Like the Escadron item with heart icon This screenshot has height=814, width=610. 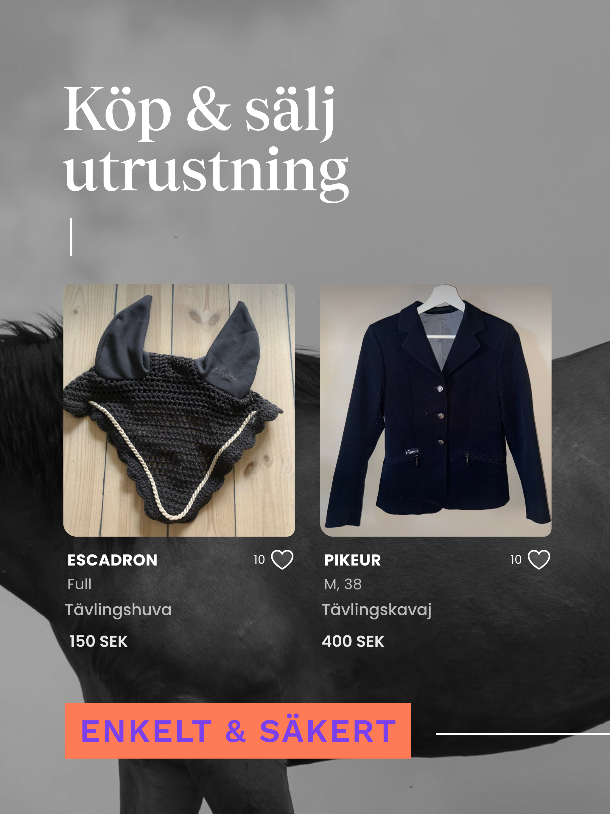coord(282,560)
